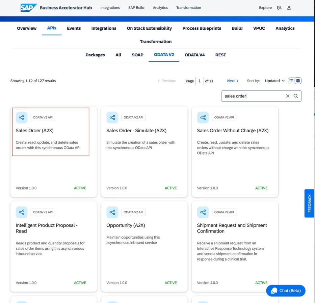Click the SAP logo in header
Viewport: 315px width, 303px height.
(28, 8)
